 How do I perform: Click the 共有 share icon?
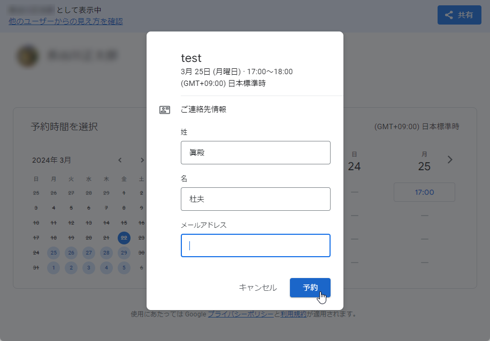coord(448,14)
